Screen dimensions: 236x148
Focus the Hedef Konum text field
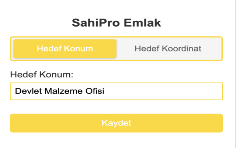tap(117, 91)
